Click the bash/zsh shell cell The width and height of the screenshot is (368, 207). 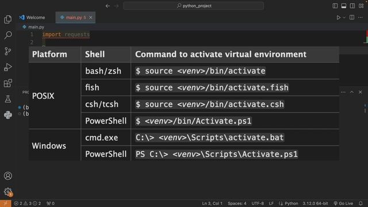click(106, 71)
